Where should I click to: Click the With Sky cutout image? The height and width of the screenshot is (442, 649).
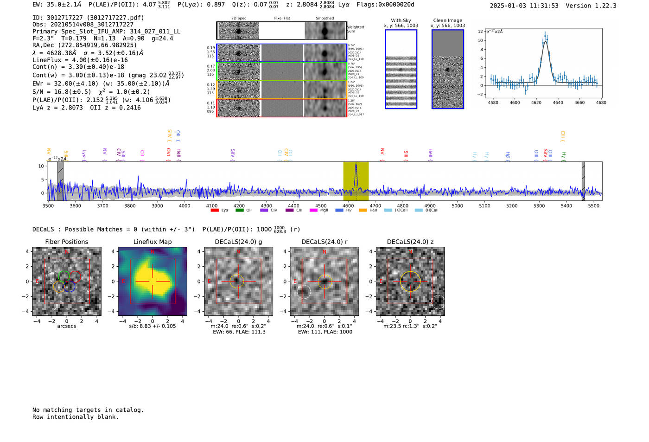401,69
